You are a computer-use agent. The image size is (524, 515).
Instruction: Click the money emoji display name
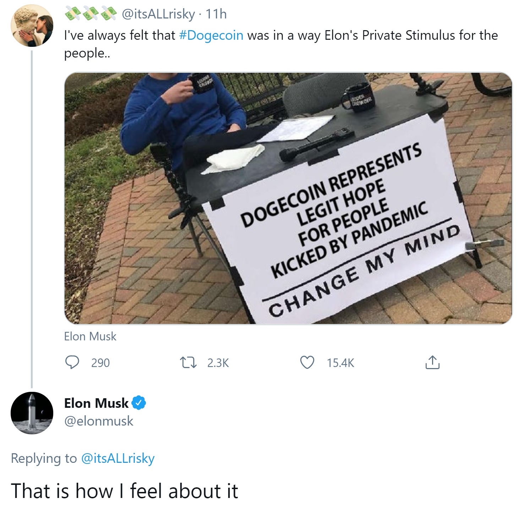(x=91, y=14)
